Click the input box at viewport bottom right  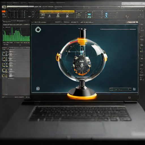(120, 89)
